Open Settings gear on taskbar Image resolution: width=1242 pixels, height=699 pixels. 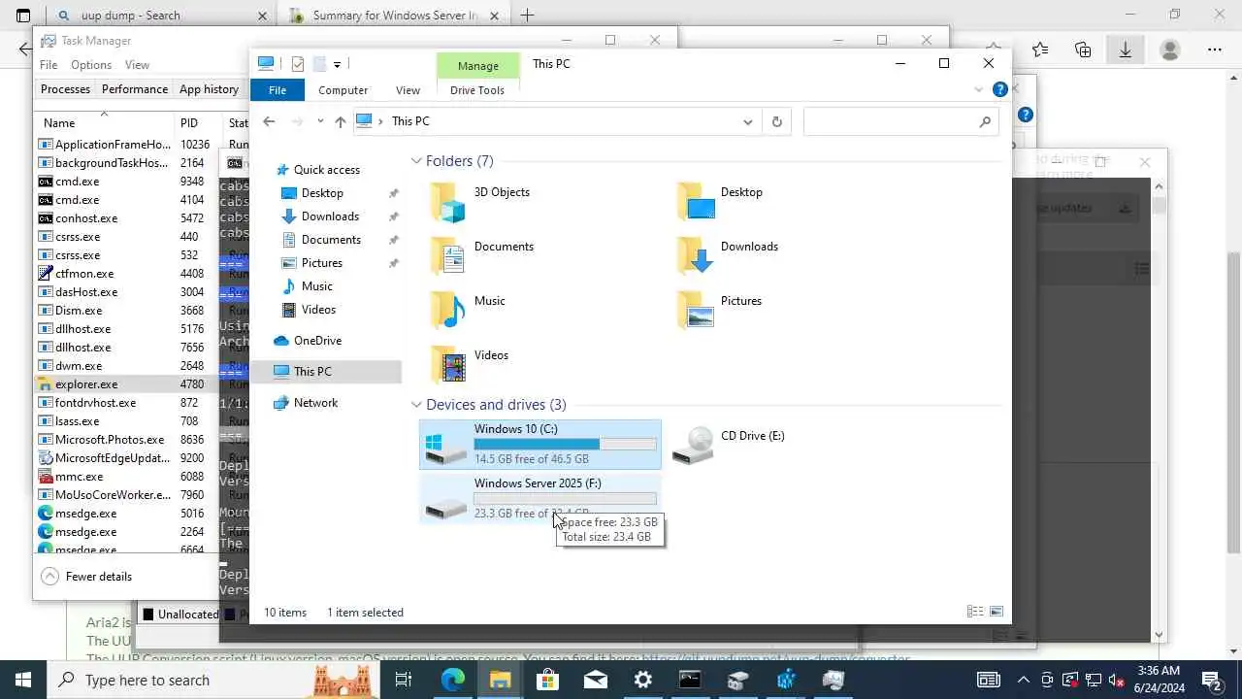coord(642,680)
